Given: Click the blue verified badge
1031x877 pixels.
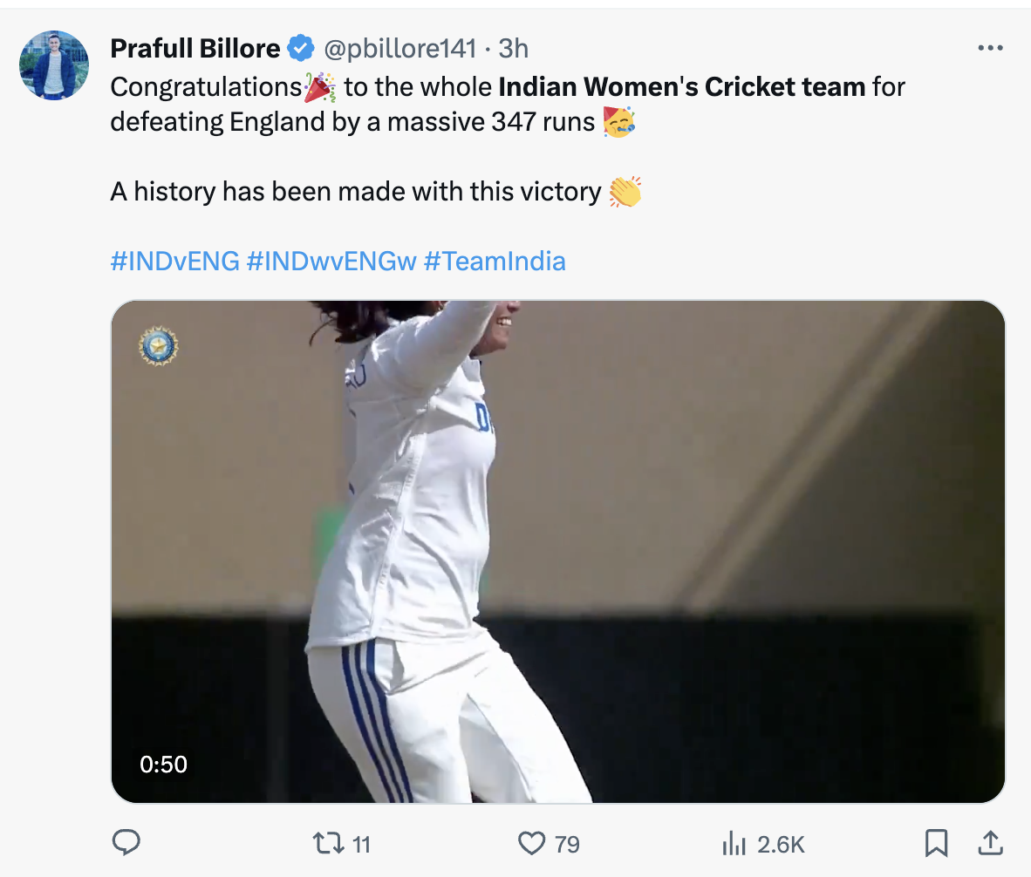Looking at the screenshot, I should click(301, 49).
